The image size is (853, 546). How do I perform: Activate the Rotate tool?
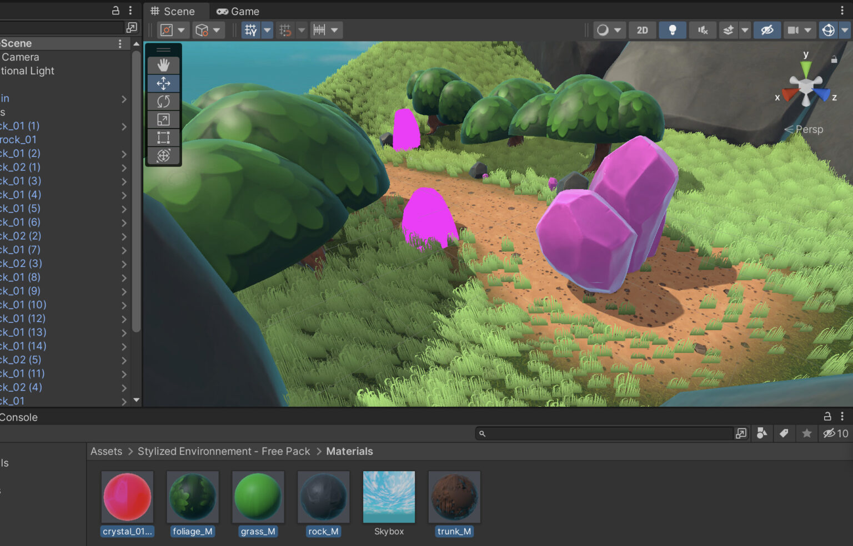[x=163, y=102]
